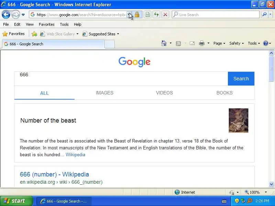Click the address bar URL field
The width and height of the screenshot is (275, 206).
tap(78, 15)
